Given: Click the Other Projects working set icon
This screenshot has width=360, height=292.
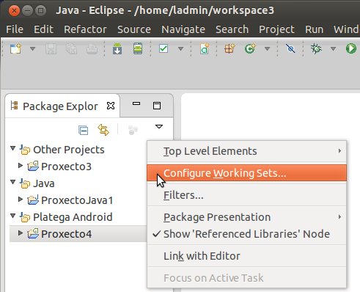Looking at the screenshot, I should pos(25,150).
